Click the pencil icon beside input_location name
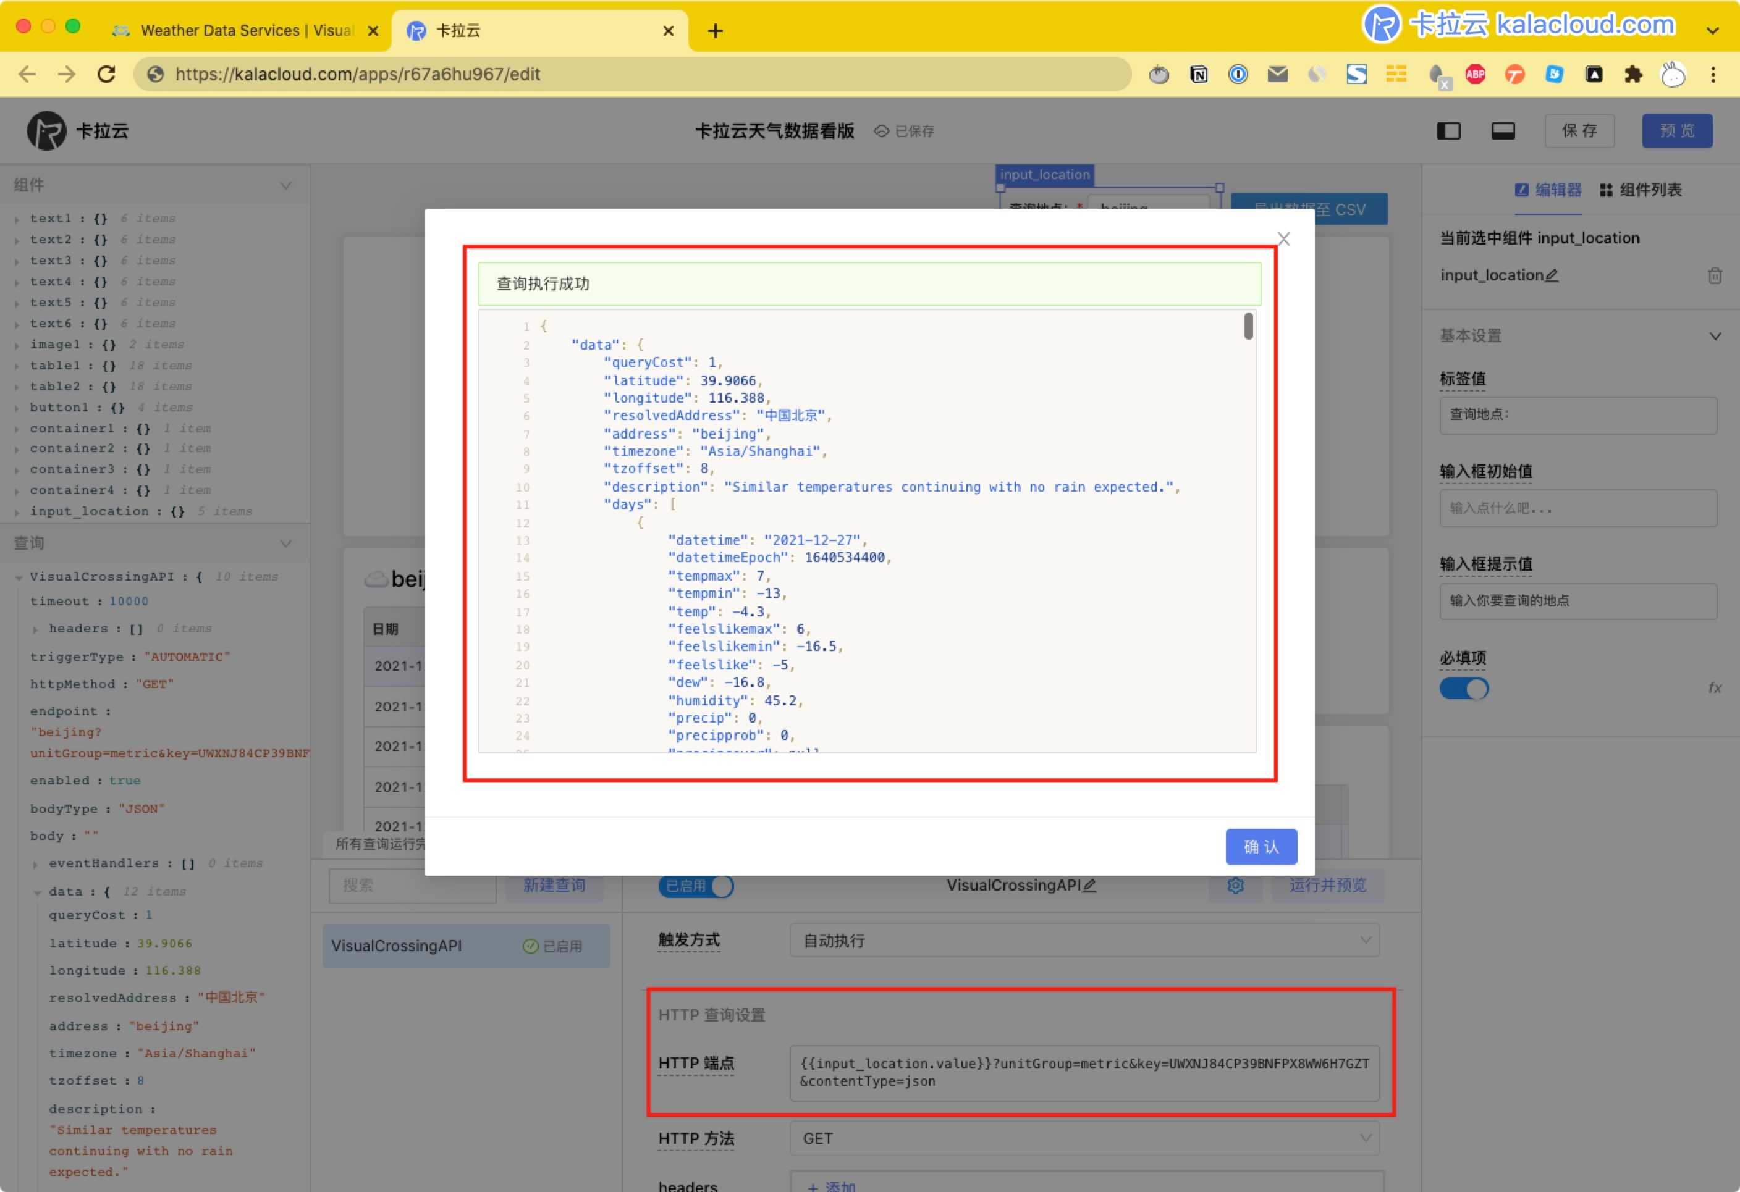 tap(1552, 275)
